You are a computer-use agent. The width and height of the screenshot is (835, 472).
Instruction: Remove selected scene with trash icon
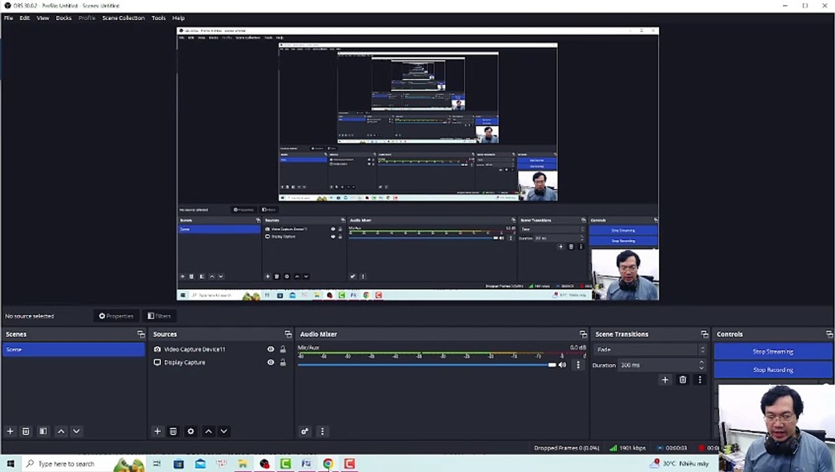click(x=26, y=431)
